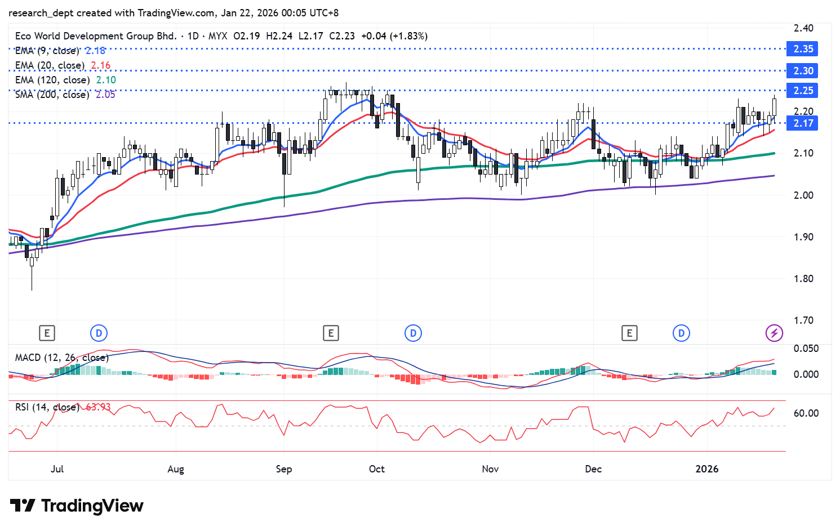Click the purple lightning bolt event icon
Viewport: 840px width, 531px height.
point(774,333)
